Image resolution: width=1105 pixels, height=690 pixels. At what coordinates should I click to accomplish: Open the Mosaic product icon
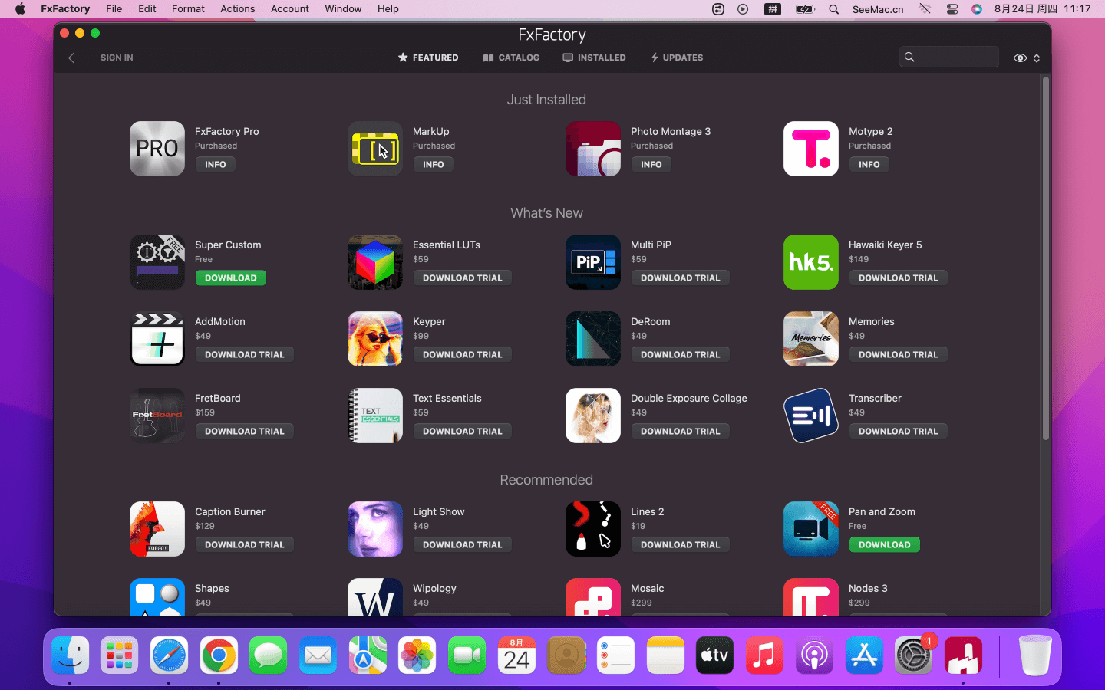pyautogui.click(x=593, y=596)
